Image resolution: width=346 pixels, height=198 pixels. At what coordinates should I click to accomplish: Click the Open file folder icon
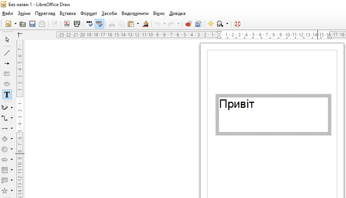point(22,24)
